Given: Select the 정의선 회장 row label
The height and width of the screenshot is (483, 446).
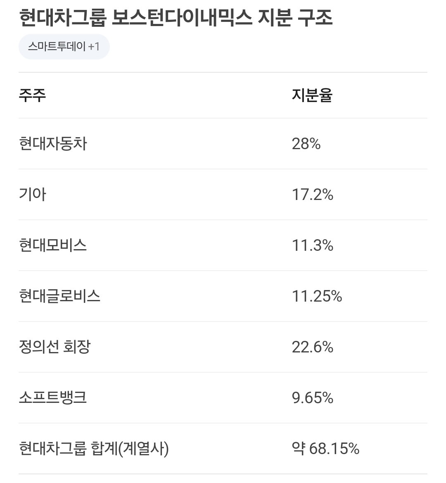Looking at the screenshot, I should coord(55,347).
